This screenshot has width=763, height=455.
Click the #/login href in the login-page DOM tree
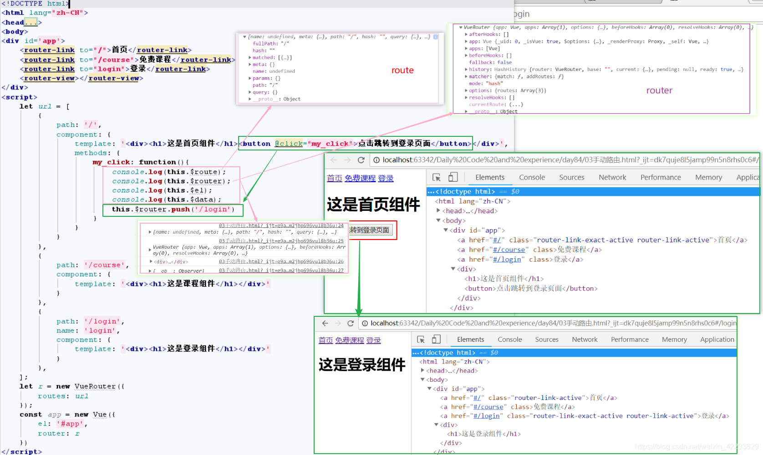coord(486,416)
